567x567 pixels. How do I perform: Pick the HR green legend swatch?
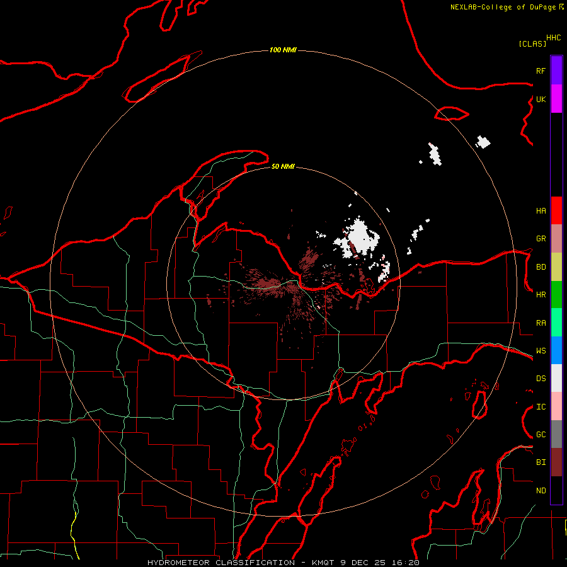[x=556, y=294]
